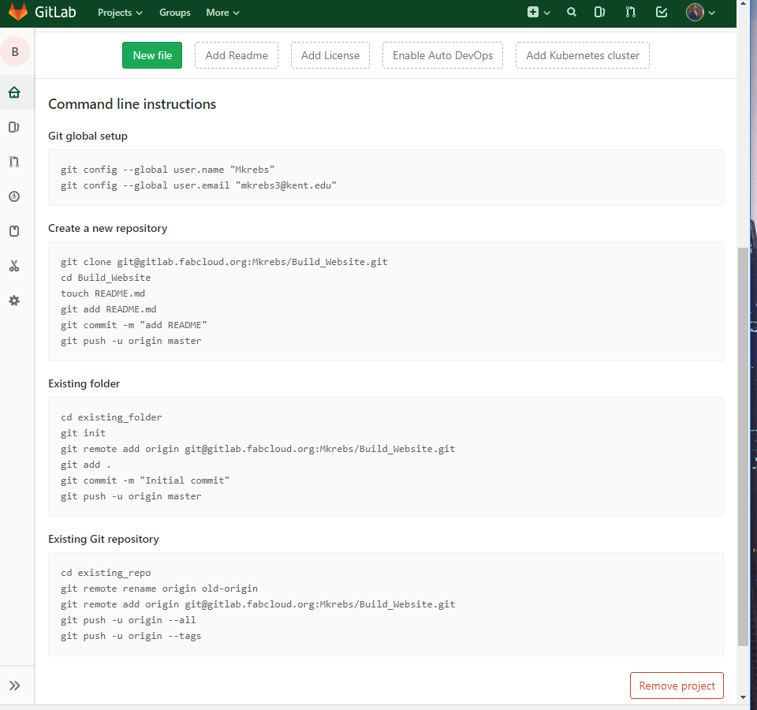The height and width of the screenshot is (710, 757).
Task: Click the search magnifier in top bar
Action: [x=572, y=13]
